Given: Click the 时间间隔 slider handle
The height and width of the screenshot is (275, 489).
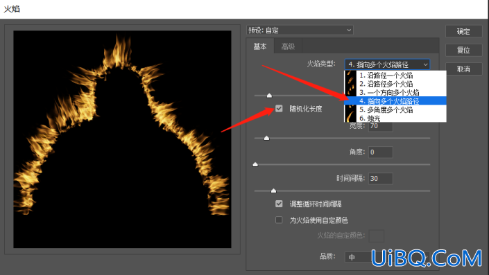Looking at the screenshot, I should coord(273,190).
